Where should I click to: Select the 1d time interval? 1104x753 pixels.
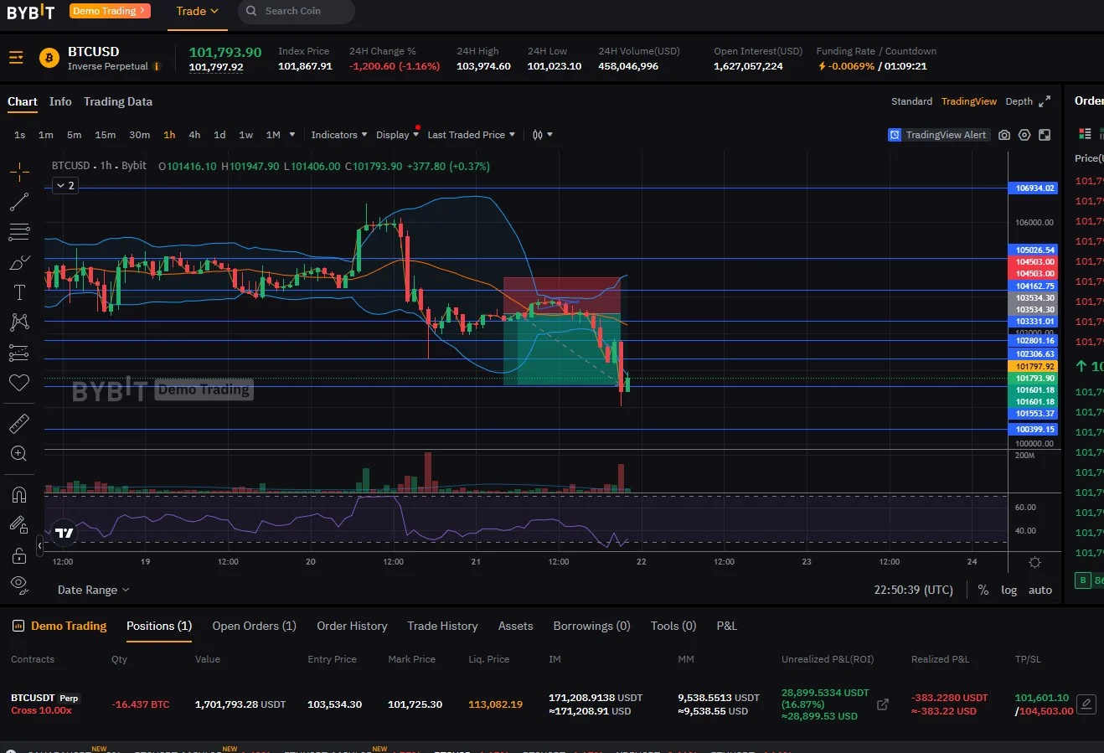(219, 135)
